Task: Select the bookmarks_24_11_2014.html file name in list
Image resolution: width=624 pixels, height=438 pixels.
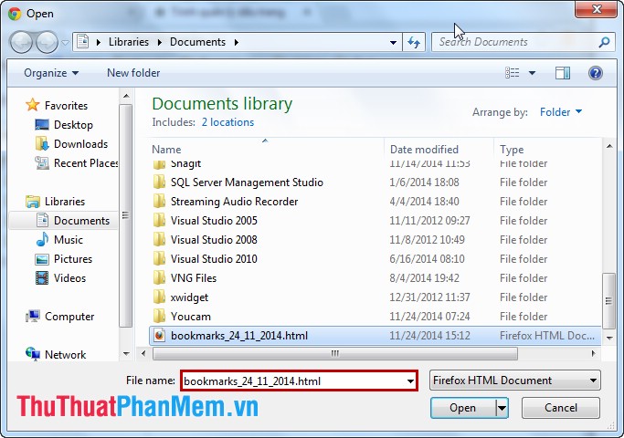Action: pos(239,336)
